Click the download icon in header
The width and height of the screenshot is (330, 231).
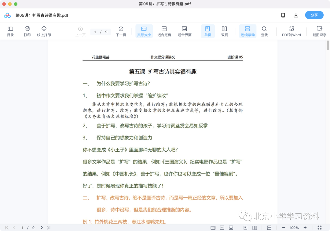[296, 15]
